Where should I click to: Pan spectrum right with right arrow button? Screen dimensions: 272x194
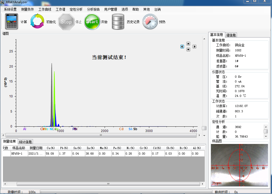click(194, 47)
